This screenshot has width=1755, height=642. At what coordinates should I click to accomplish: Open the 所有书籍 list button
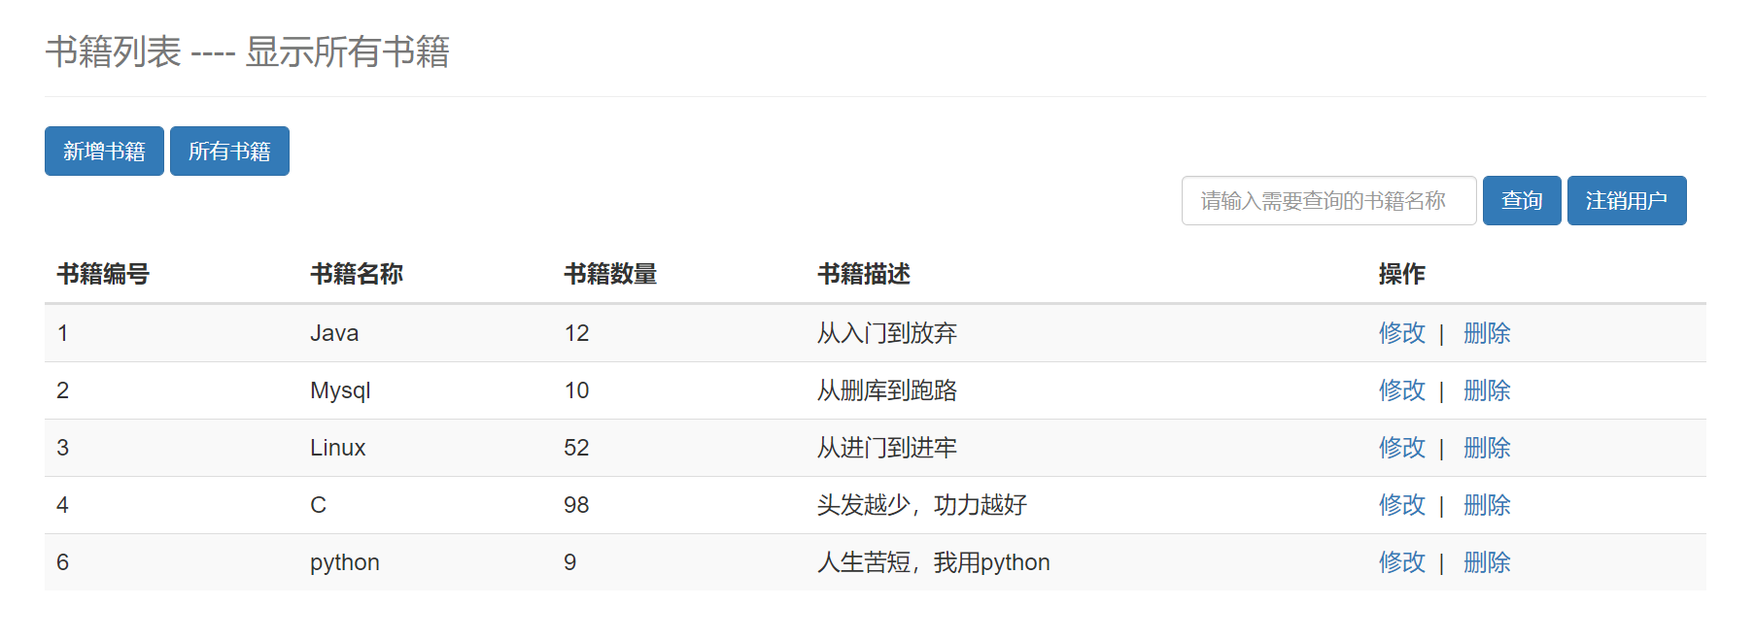[229, 151]
